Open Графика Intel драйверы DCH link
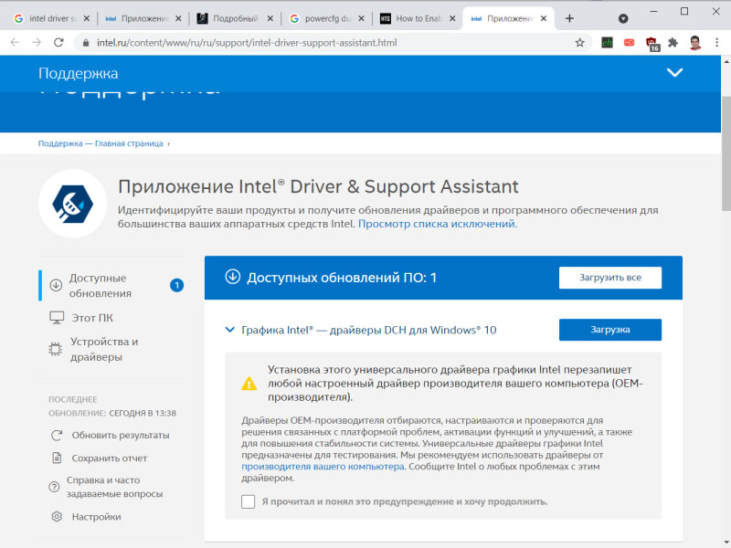The image size is (731, 548). 369,330
